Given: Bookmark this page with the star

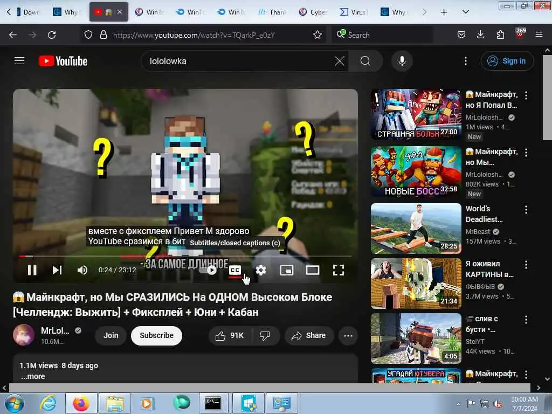Looking at the screenshot, I should pyautogui.click(x=317, y=35).
